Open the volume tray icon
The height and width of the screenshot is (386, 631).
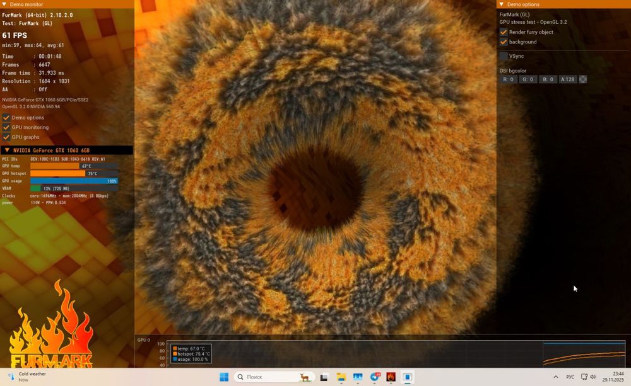tap(593, 377)
